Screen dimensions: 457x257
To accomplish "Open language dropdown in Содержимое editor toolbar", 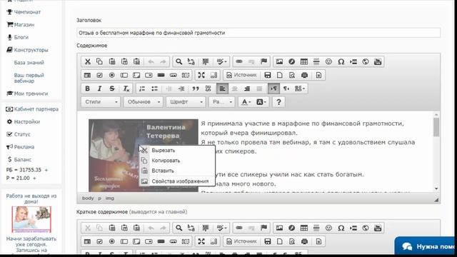I will coord(300,89).
